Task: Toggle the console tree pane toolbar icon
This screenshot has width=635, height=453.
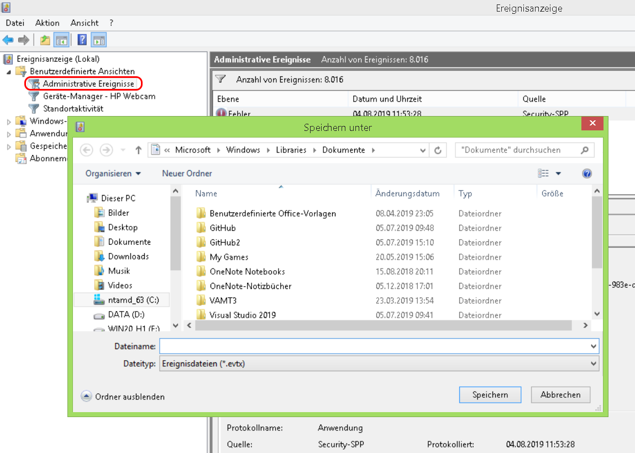Action: (61, 40)
